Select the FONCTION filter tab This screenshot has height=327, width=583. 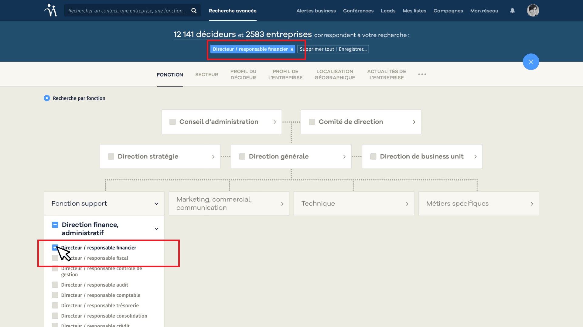[x=170, y=75]
